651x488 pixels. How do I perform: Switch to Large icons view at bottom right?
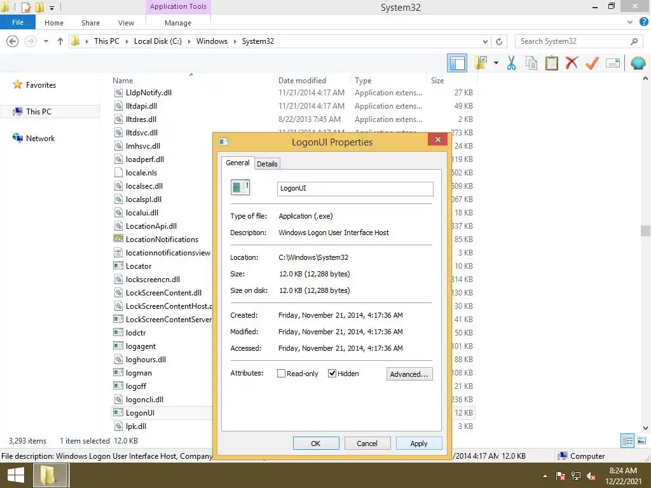coord(641,441)
